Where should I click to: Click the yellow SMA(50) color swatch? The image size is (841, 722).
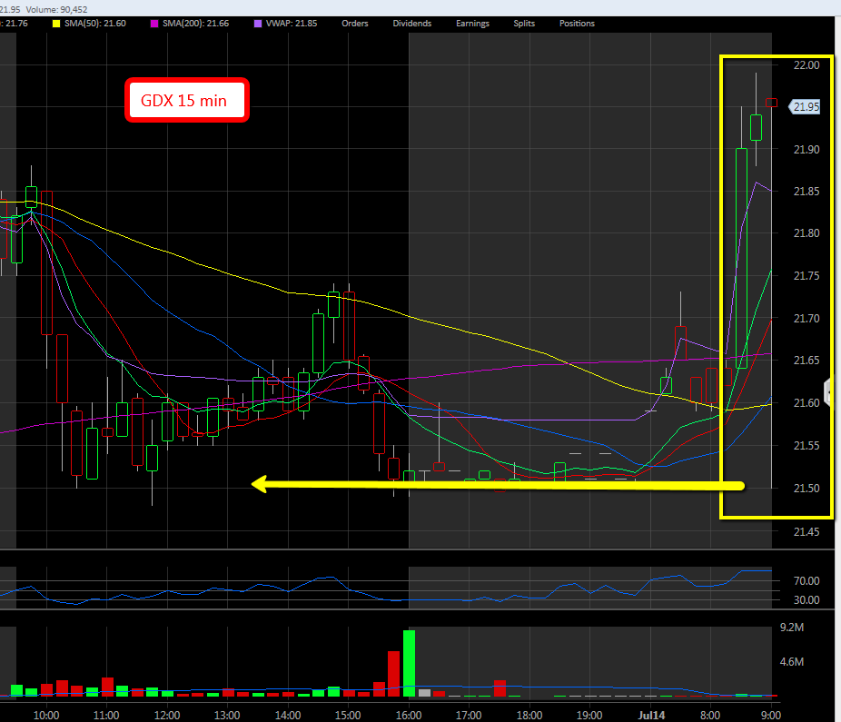tap(56, 24)
